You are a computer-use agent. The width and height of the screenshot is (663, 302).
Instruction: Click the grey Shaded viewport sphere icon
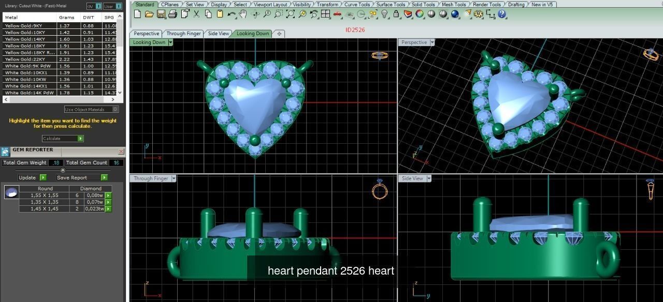[431, 14]
